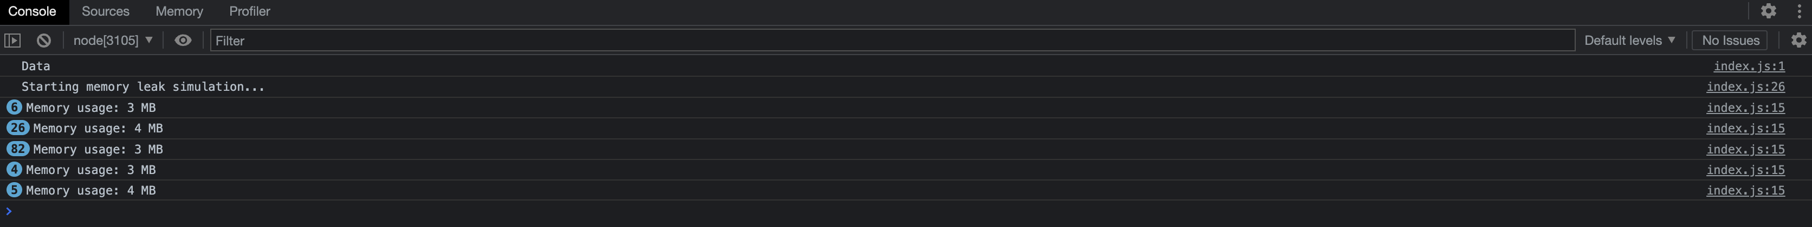Click the blue 82 repeat count badge
The height and width of the screenshot is (227, 1812).
click(17, 149)
